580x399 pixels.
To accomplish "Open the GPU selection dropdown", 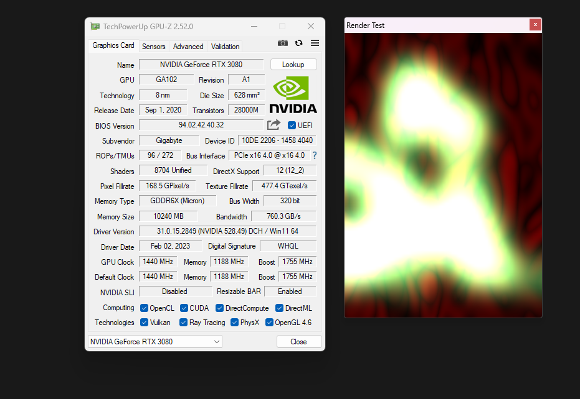I will coord(155,342).
